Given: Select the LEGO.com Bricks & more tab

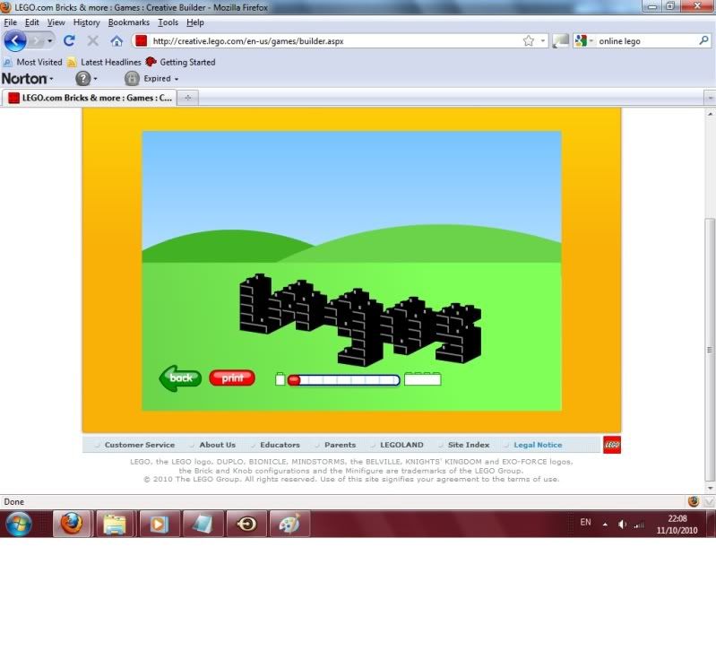Looking at the screenshot, I should [91, 98].
